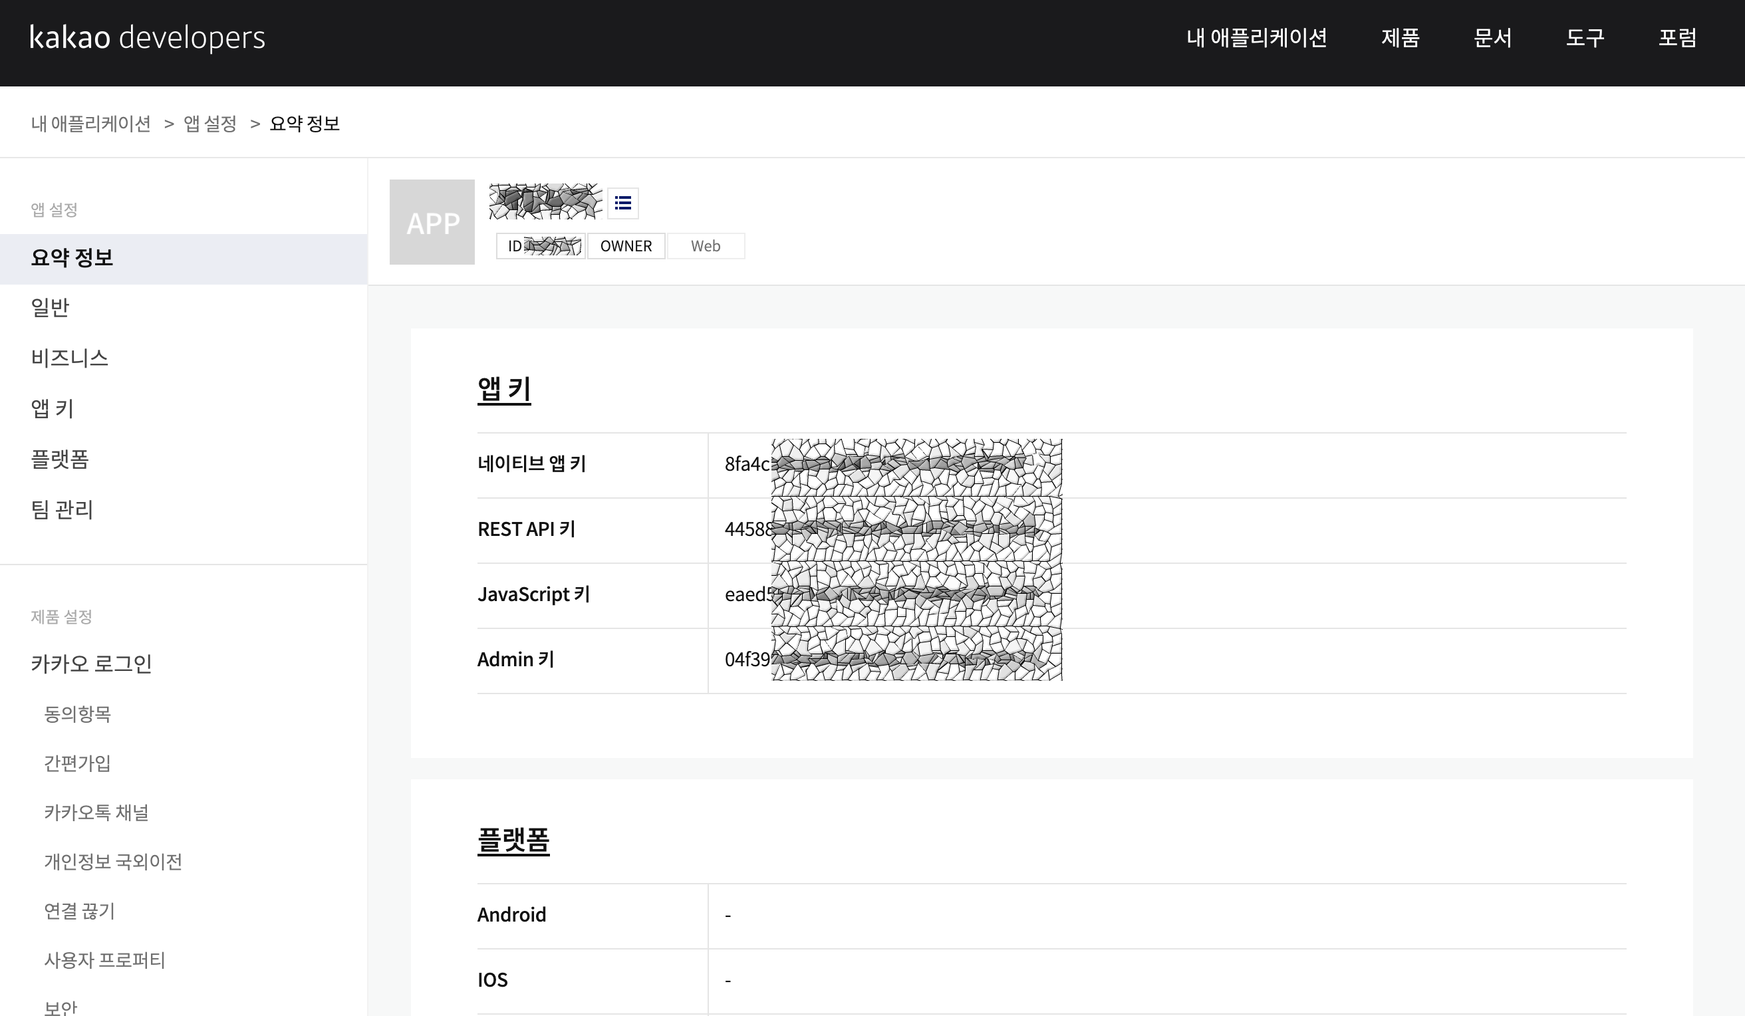This screenshot has width=1745, height=1016.
Task: Click 내 애플리케이션 breadcrumb link
Action: [x=90, y=124]
